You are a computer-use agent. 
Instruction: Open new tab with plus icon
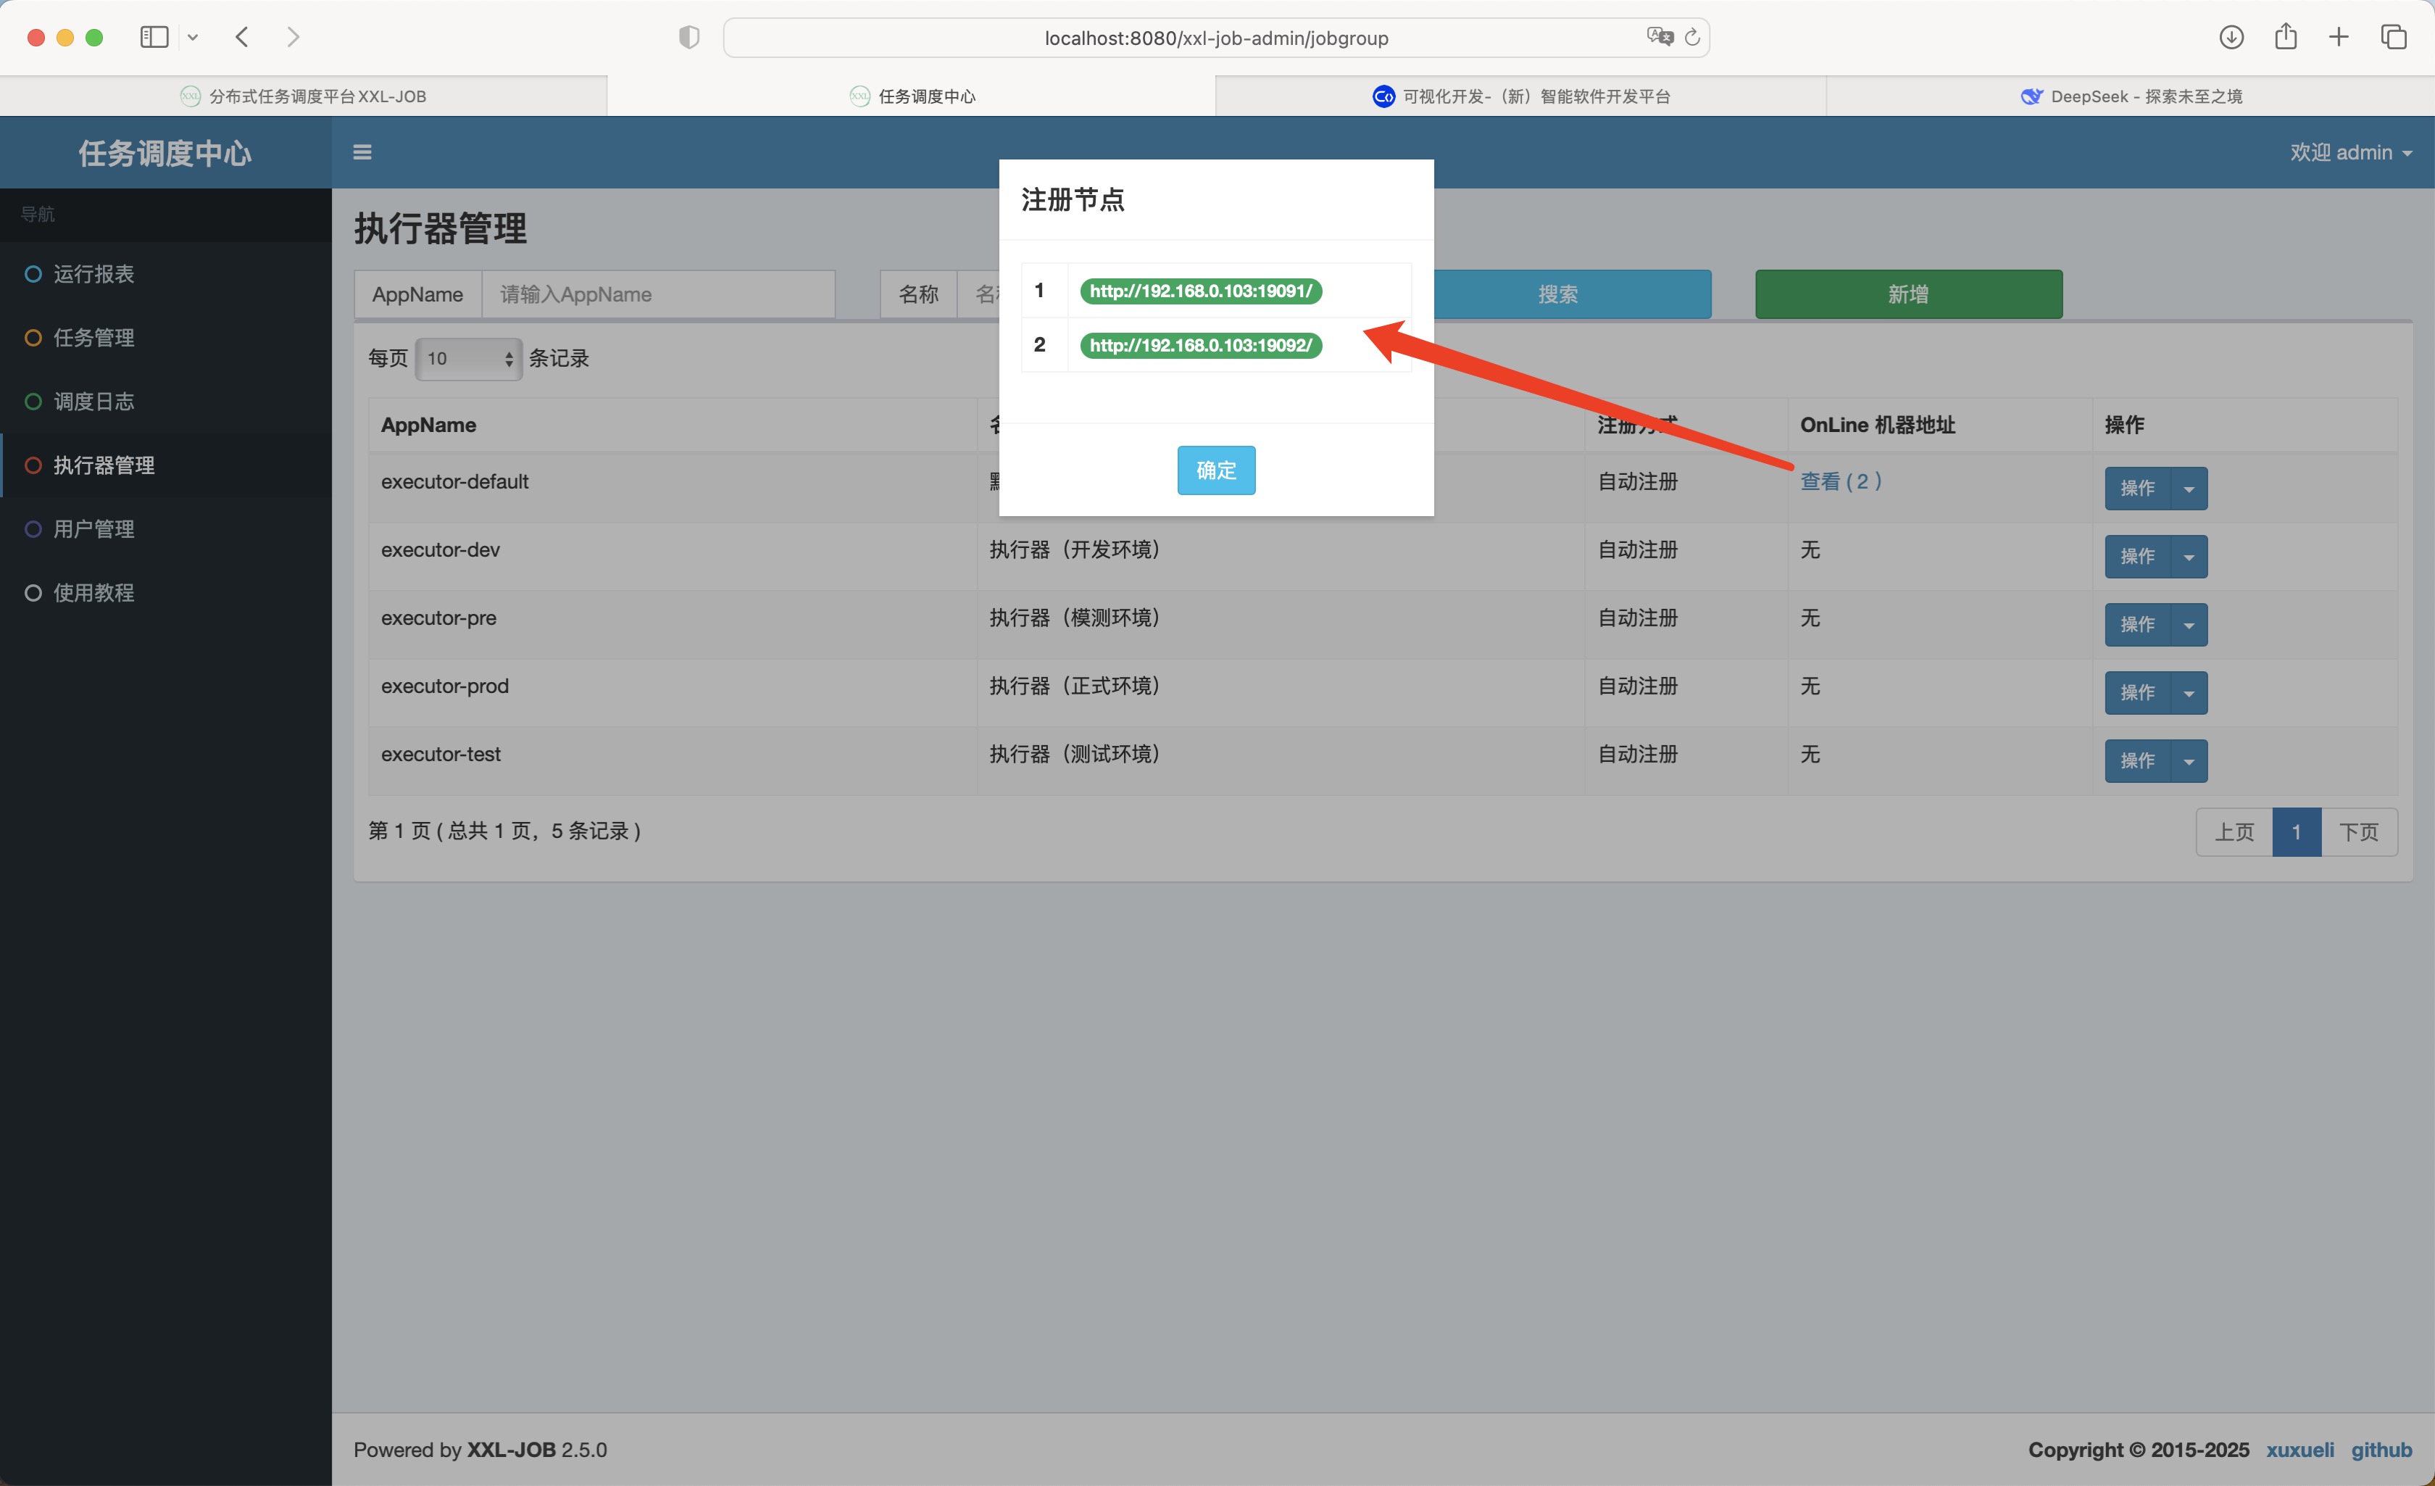point(2339,38)
